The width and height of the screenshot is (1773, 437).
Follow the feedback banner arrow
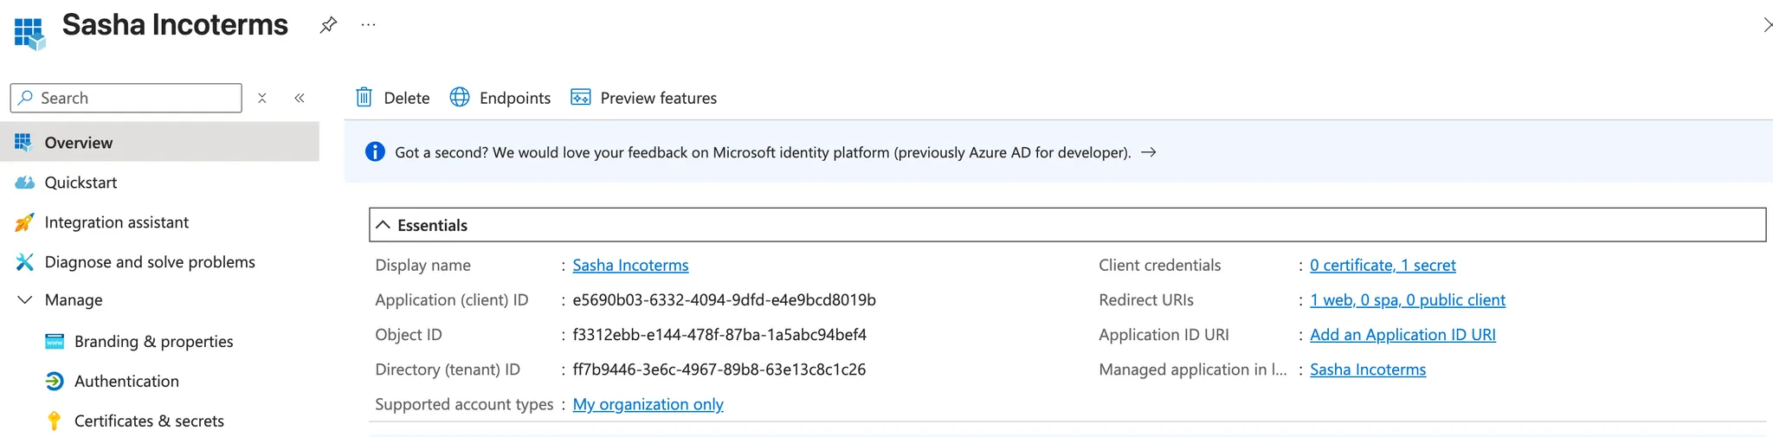[x=1149, y=152]
